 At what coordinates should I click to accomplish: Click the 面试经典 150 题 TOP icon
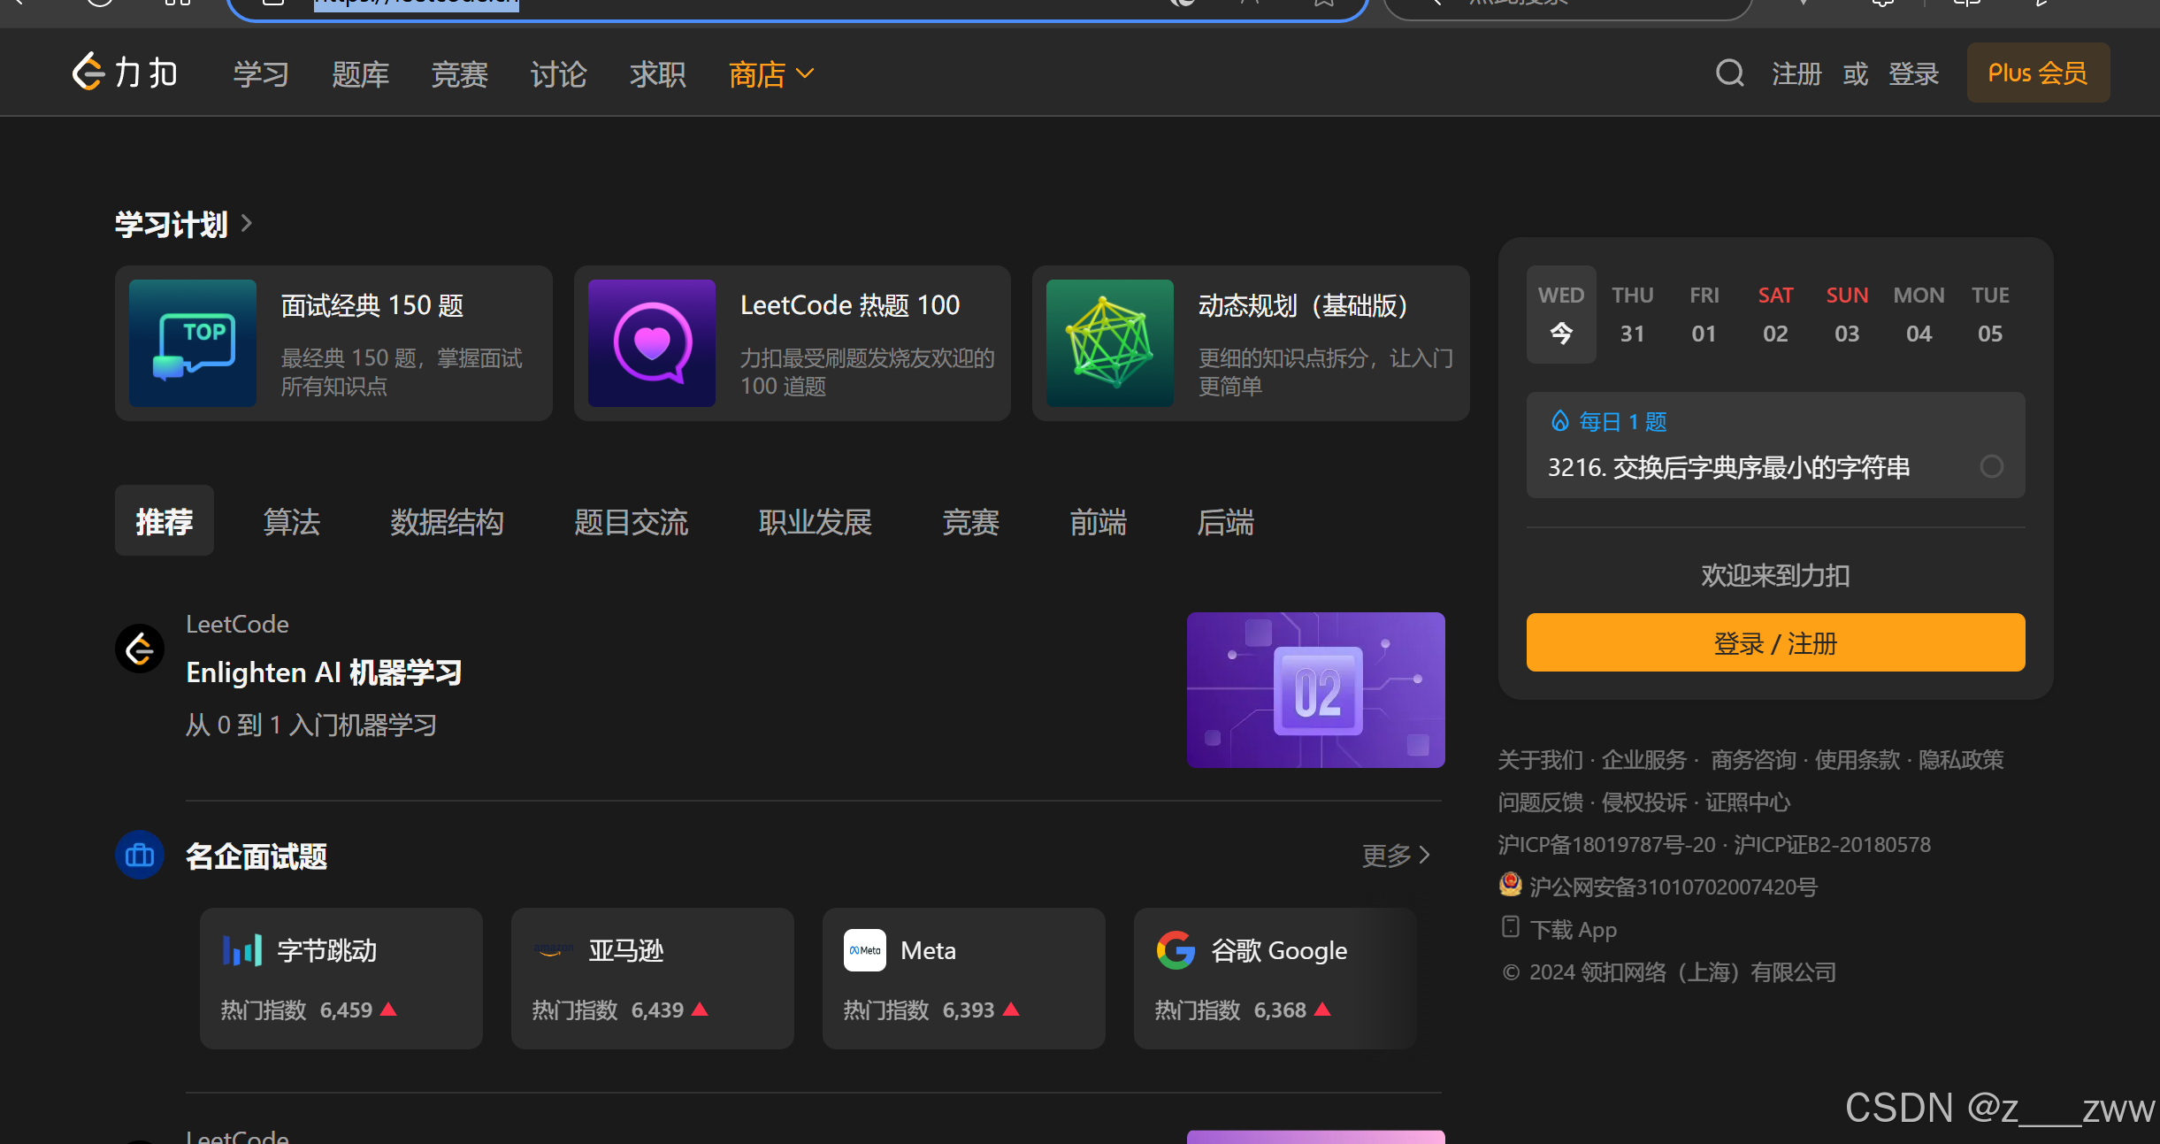coord(193,343)
